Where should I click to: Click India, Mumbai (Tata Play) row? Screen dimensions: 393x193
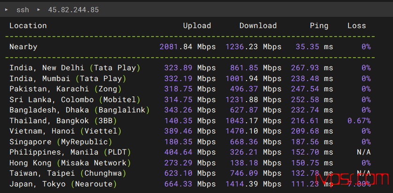tap(190, 79)
